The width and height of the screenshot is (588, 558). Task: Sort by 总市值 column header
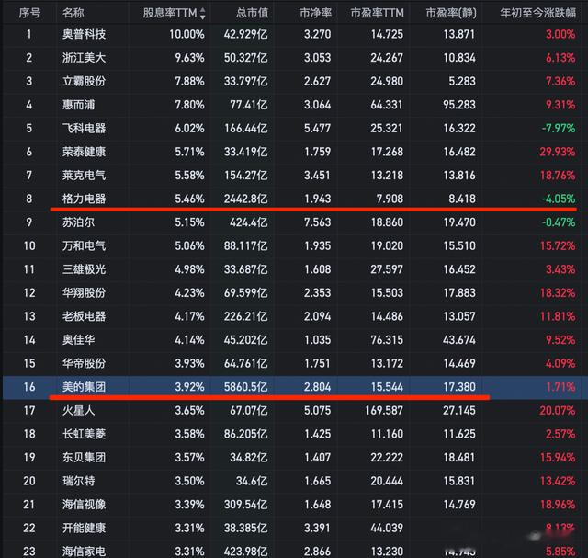click(x=253, y=13)
